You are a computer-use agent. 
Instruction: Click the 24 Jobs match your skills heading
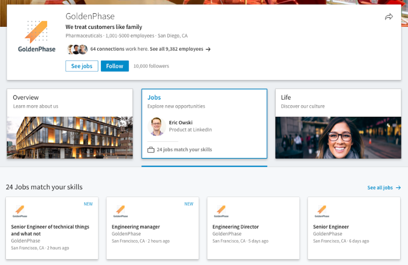click(x=44, y=187)
